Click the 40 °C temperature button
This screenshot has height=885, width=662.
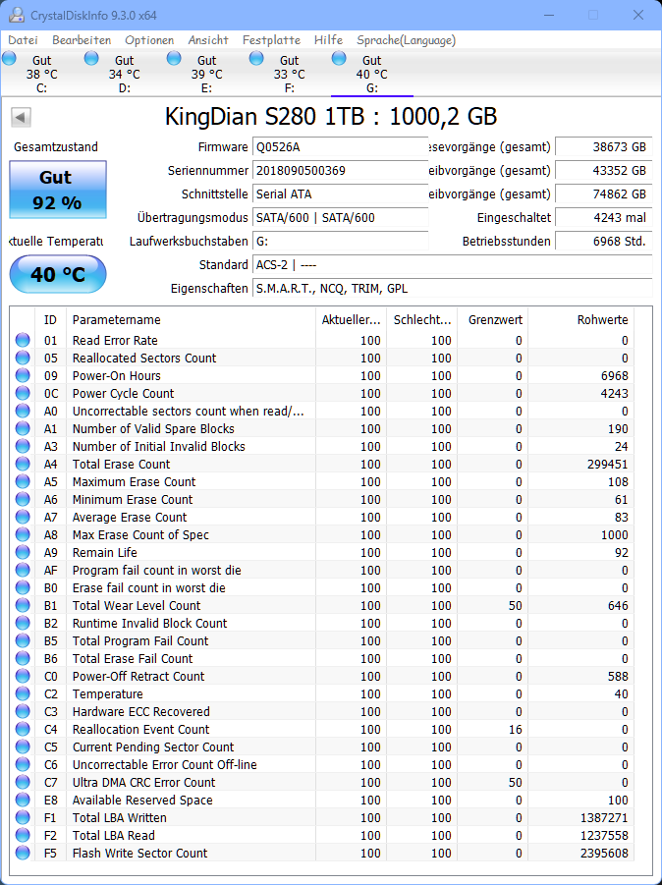tap(58, 274)
